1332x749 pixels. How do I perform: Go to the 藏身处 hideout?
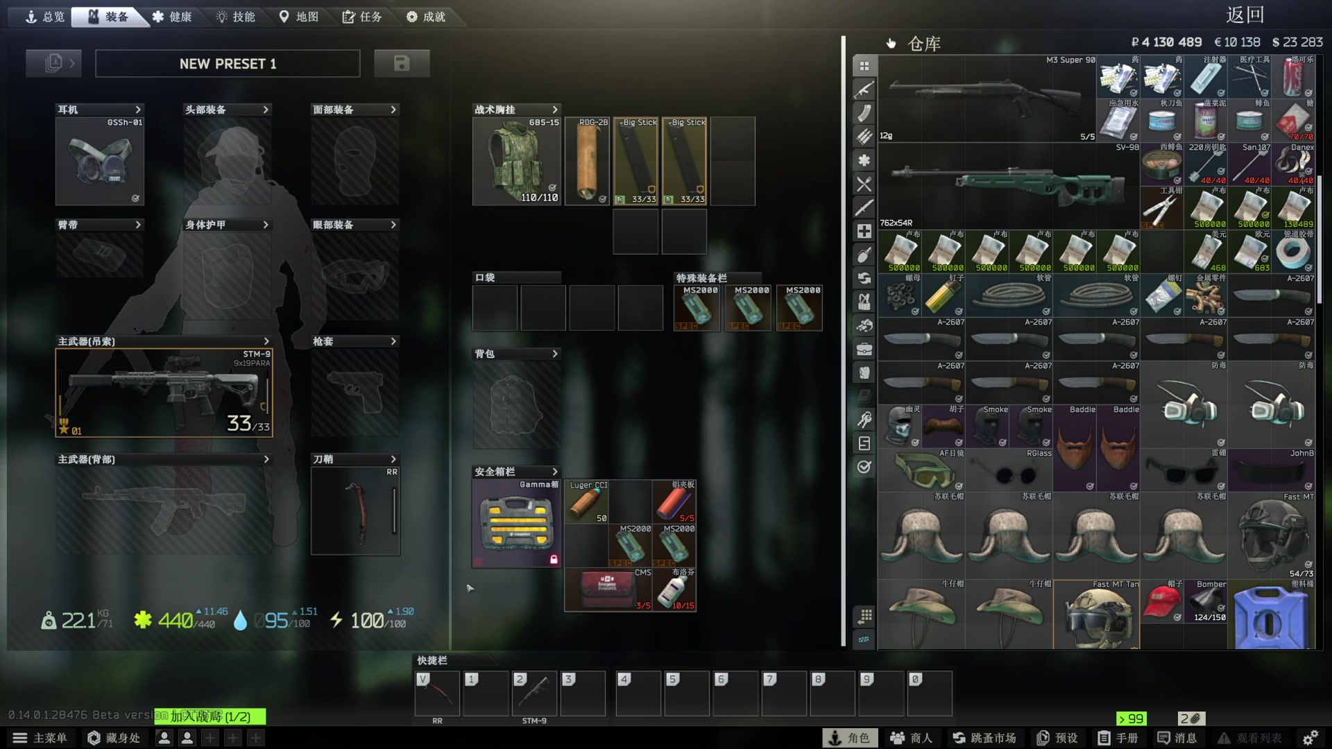(114, 738)
